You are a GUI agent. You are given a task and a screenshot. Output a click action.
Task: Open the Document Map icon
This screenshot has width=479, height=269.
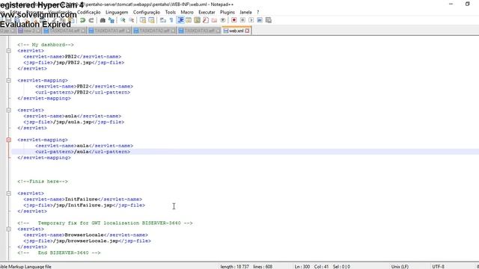coord(198,20)
